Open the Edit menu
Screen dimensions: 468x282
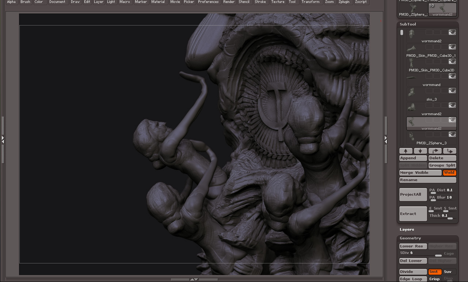87,2
